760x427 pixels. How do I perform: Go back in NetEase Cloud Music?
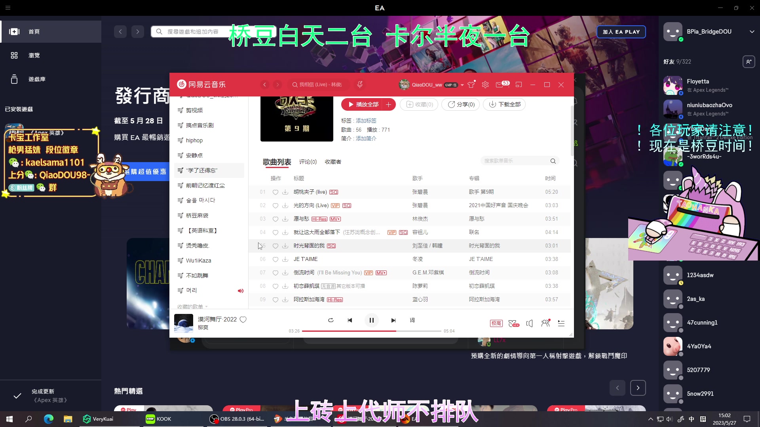pos(265,85)
